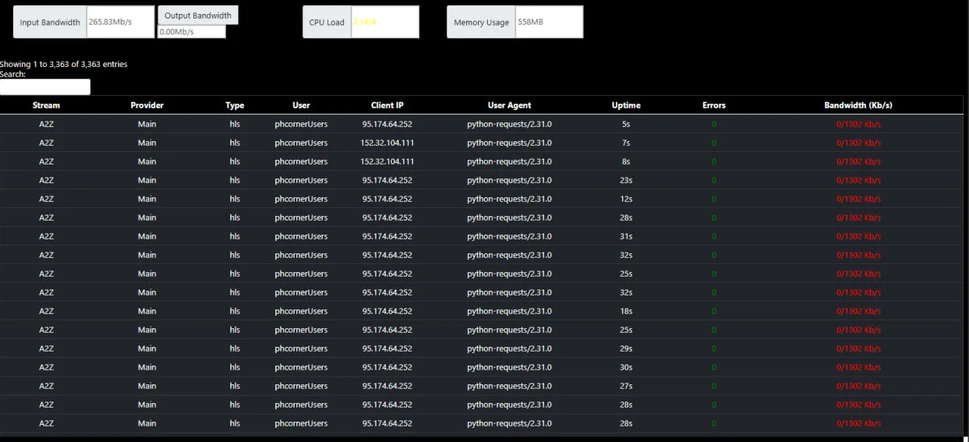The width and height of the screenshot is (969, 442).
Task: Click 0/1302 Kb/s in the 5s uptime row
Action: pos(858,124)
